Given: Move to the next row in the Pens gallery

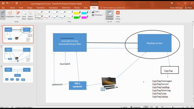Looking at the screenshot, I should tap(90, 15).
